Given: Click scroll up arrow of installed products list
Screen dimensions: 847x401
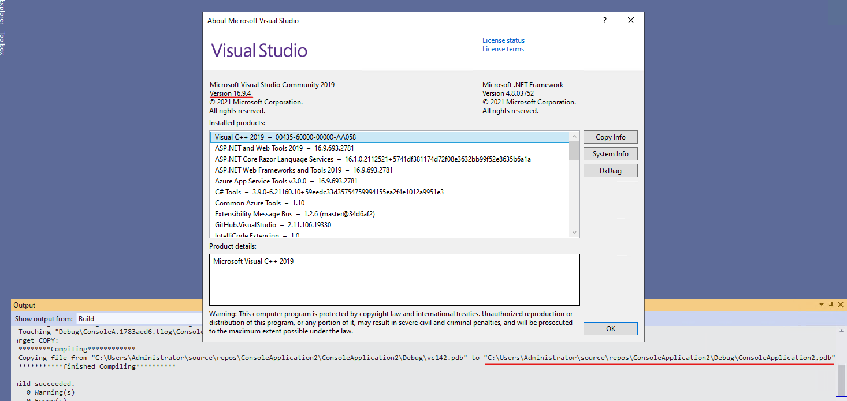Looking at the screenshot, I should (574, 136).
